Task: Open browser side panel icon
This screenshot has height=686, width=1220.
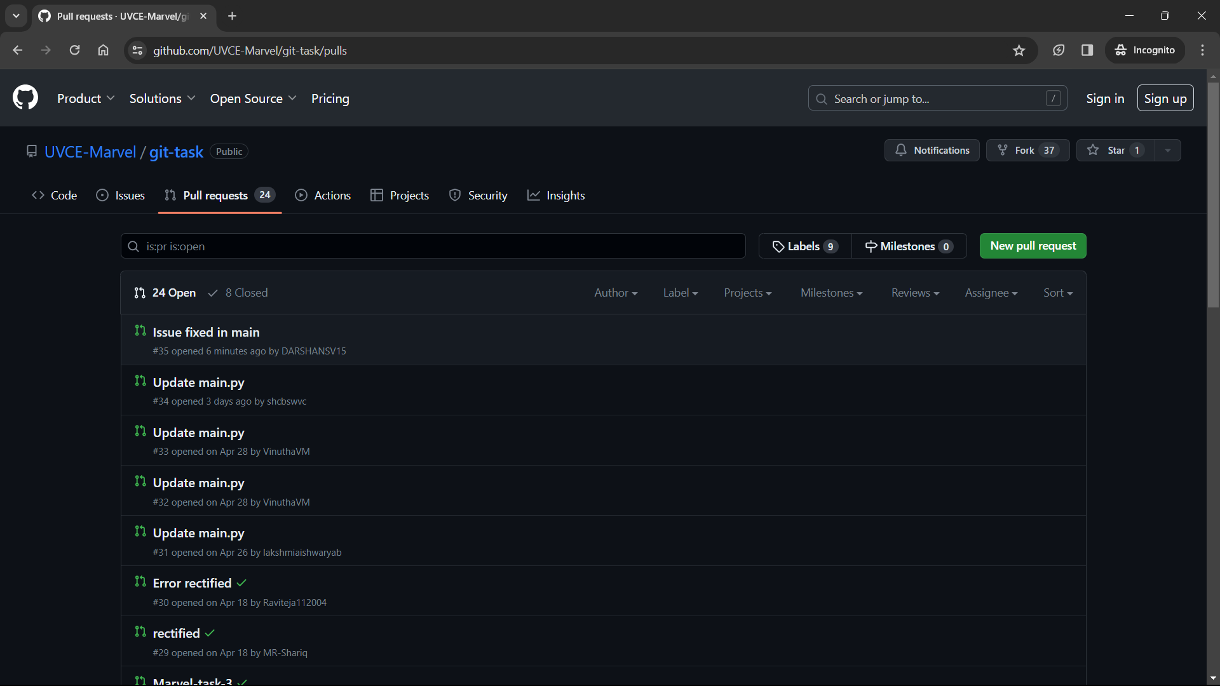Action: [1087, 50]
